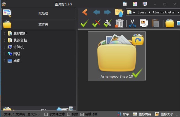Click the status text 0 文件, 1 文件夹
The height and width of the screenshot is (117, 180).
pyautogui.click(x=20, y=114)
